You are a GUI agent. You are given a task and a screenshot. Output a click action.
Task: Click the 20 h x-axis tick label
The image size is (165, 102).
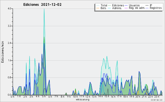pos(137,96)
